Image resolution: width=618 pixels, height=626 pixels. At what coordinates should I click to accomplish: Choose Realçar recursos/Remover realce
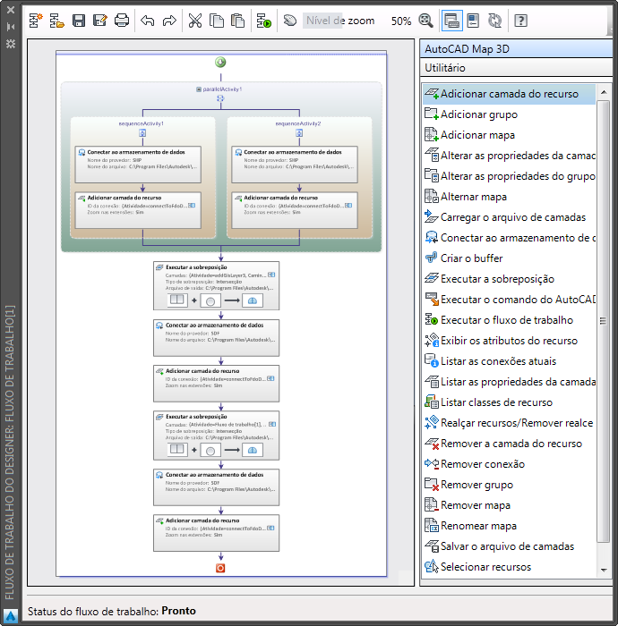click(x=510, y=423)
